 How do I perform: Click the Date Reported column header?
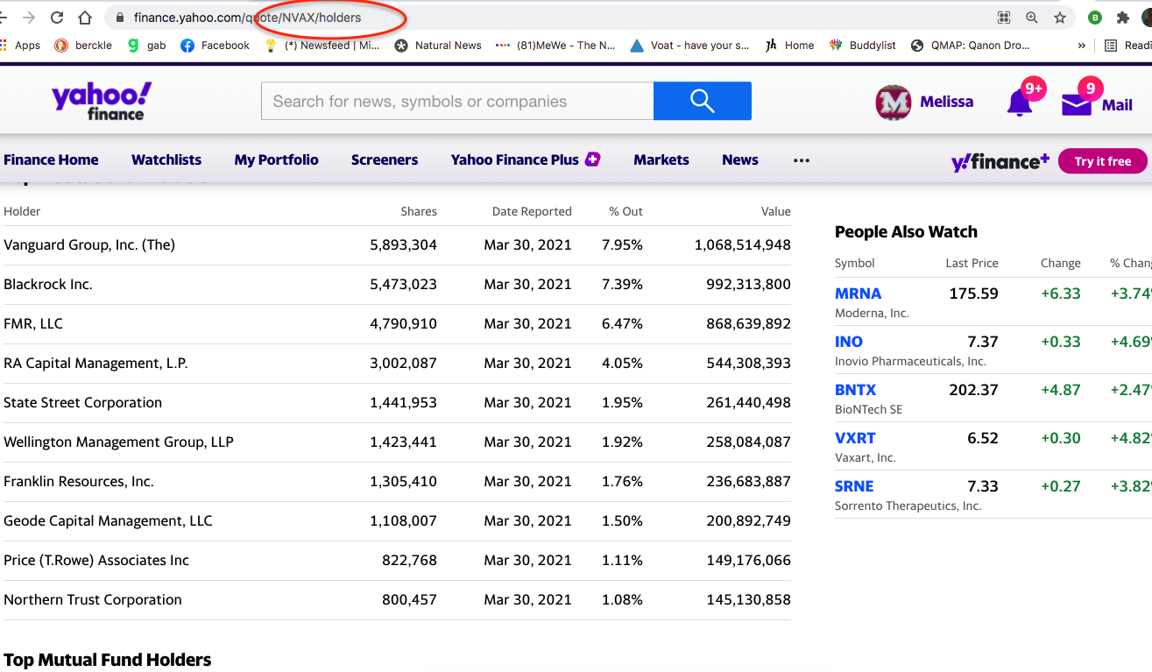(x=532, y=211)
